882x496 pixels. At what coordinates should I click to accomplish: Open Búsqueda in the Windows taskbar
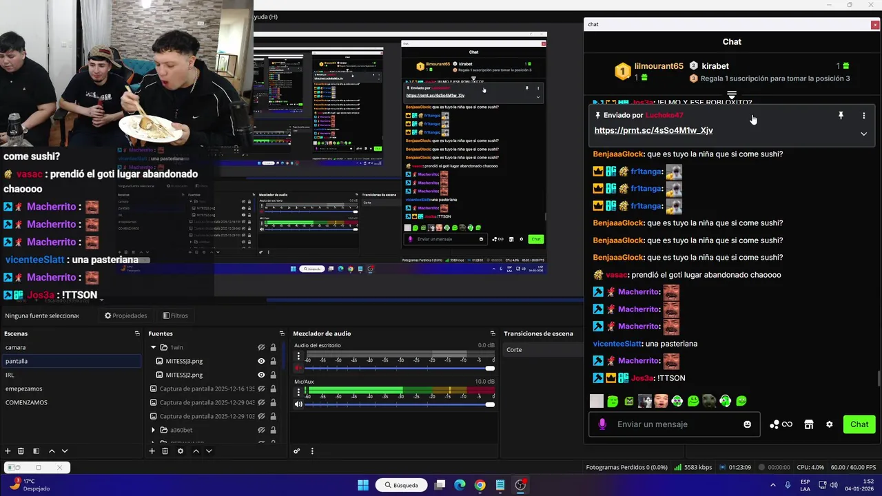pyautogui.click(x=401, y=485)
